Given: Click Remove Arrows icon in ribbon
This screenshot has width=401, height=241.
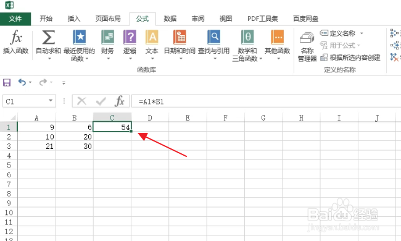Looking at the screenshot, I should [x=394, y=57].
